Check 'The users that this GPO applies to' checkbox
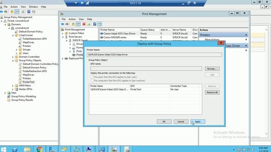This screenshot has height=152, width=271. tap(92, 77)
